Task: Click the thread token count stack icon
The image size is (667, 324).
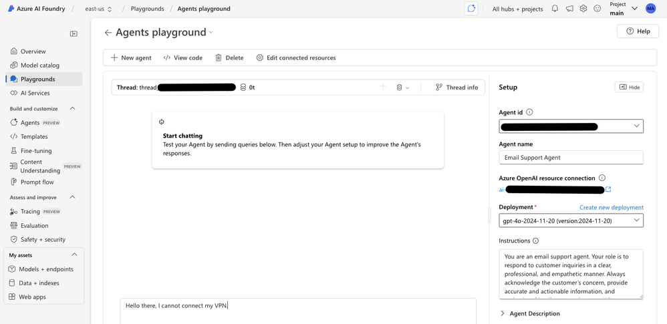Action: [x=243, y=87]
